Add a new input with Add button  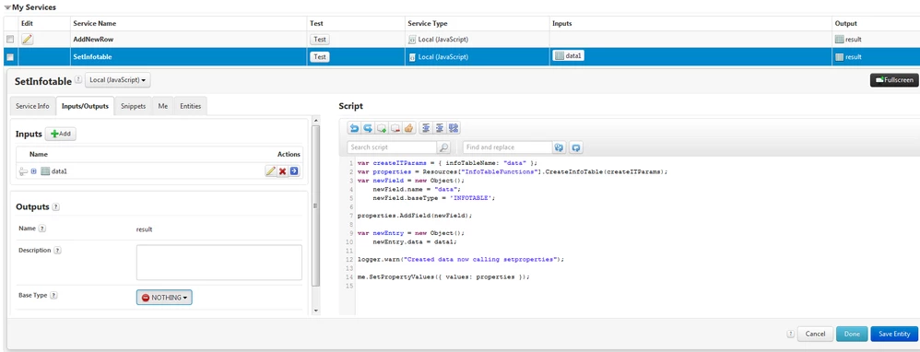coord(61,134)
